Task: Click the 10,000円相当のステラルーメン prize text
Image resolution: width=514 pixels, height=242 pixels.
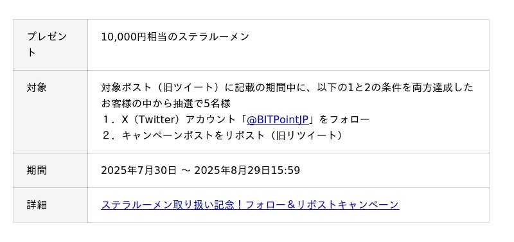Action: 175,37
